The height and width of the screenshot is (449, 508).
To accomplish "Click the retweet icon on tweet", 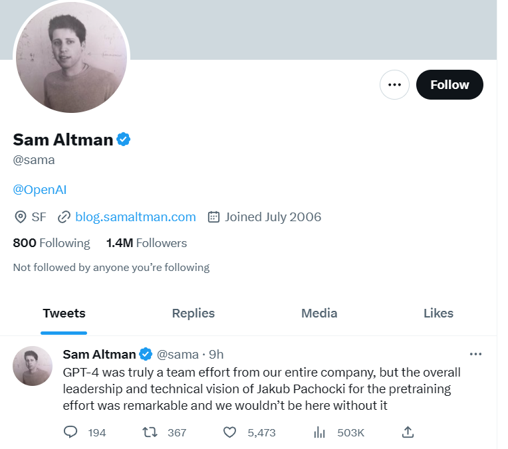I will [150, 432].
